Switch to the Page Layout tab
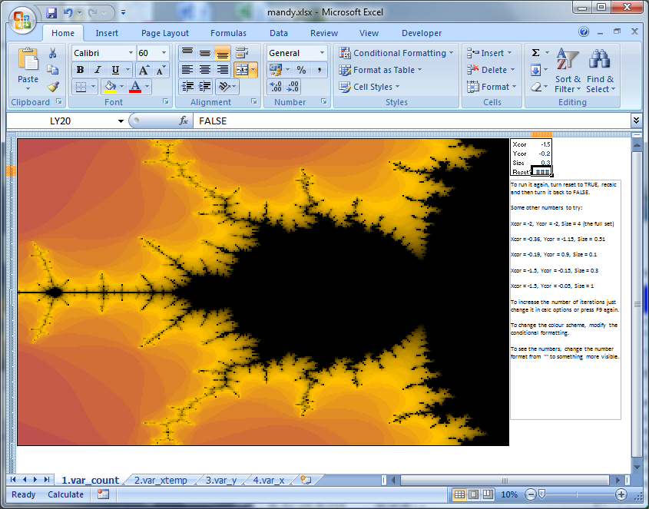 tap(164, 33)
